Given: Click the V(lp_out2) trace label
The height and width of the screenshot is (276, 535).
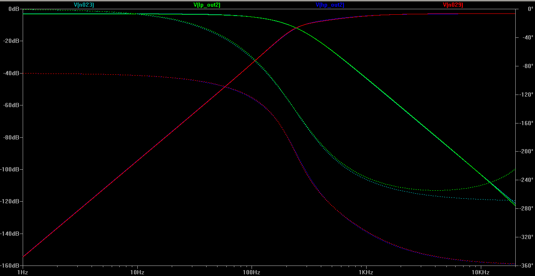Looking at the screenshot, I should pos(207,5).
